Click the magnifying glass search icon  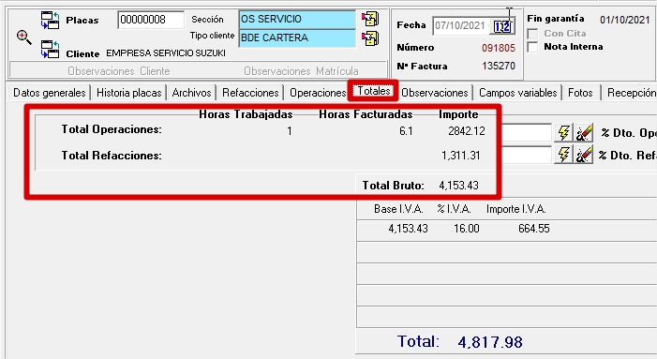pos(23,37)
